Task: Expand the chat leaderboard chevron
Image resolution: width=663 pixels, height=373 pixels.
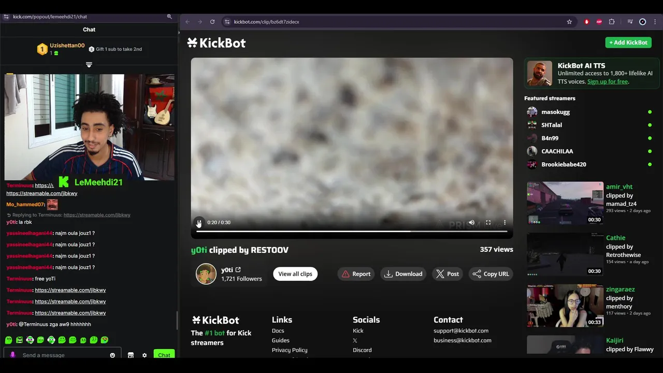Action: pyautogui.click(x=89, y=65)
